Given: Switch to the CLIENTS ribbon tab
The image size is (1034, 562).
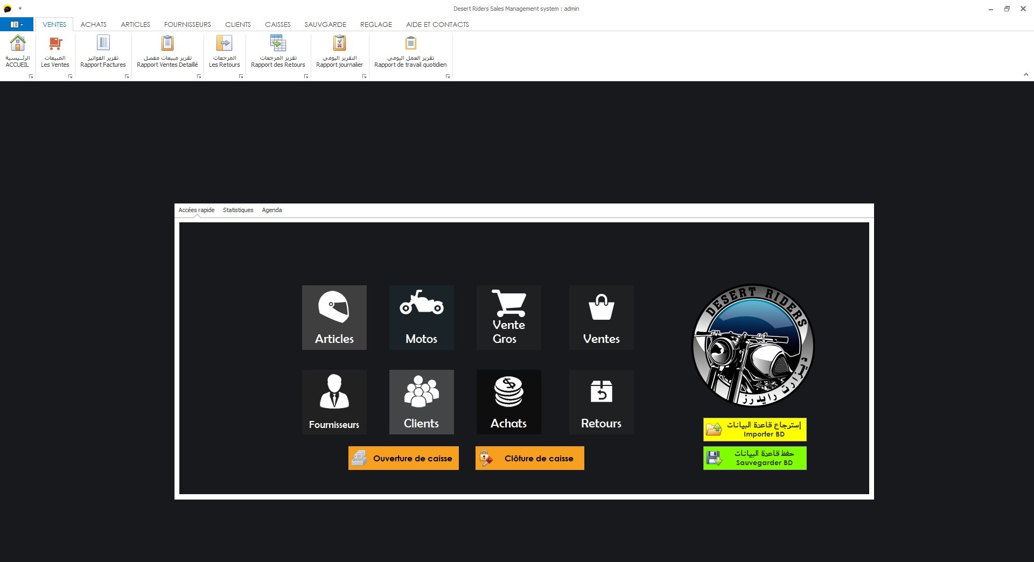Looking at the screenshot, I should tap(238, 24).
